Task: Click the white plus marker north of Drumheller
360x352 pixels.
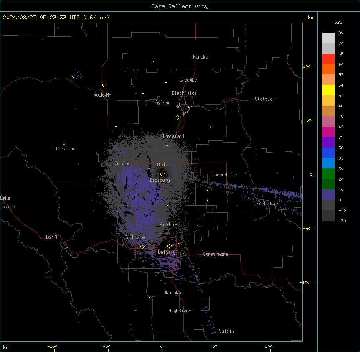Action: pyautogui.click(x=256, y=157)
